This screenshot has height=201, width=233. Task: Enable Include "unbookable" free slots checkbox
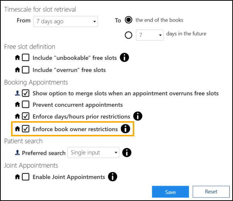[x=26, y=58]
